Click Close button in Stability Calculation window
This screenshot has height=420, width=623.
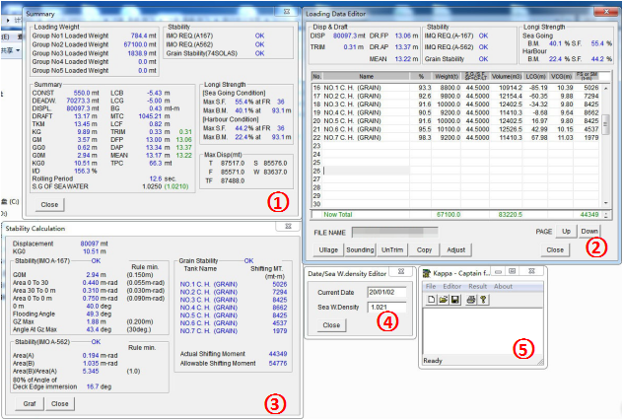click(x=59, y=403)
